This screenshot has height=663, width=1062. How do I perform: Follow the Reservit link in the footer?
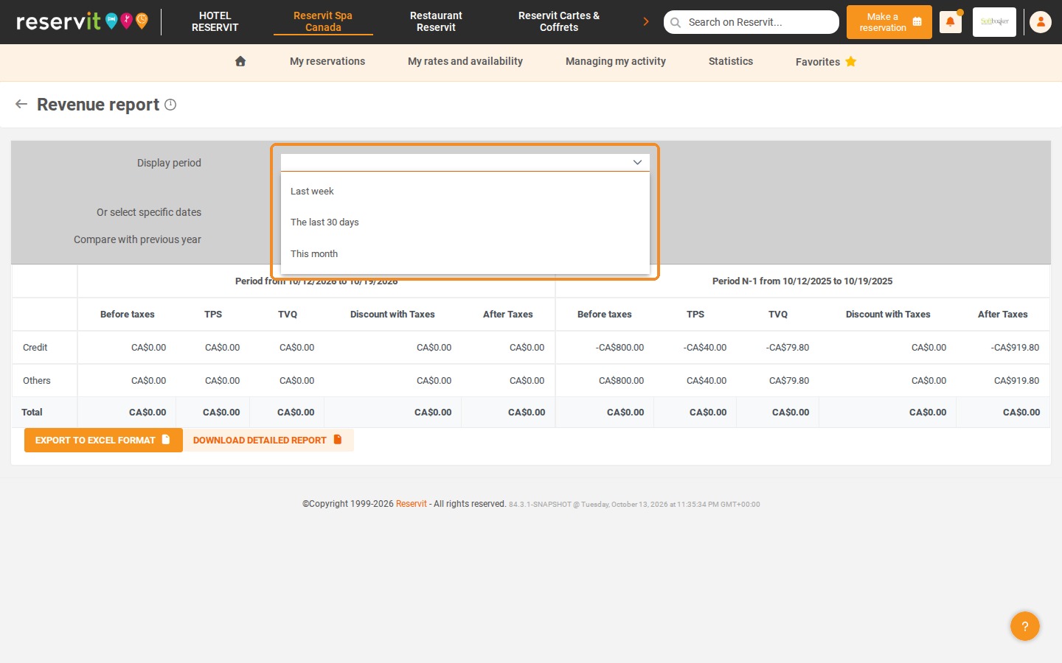412,504
